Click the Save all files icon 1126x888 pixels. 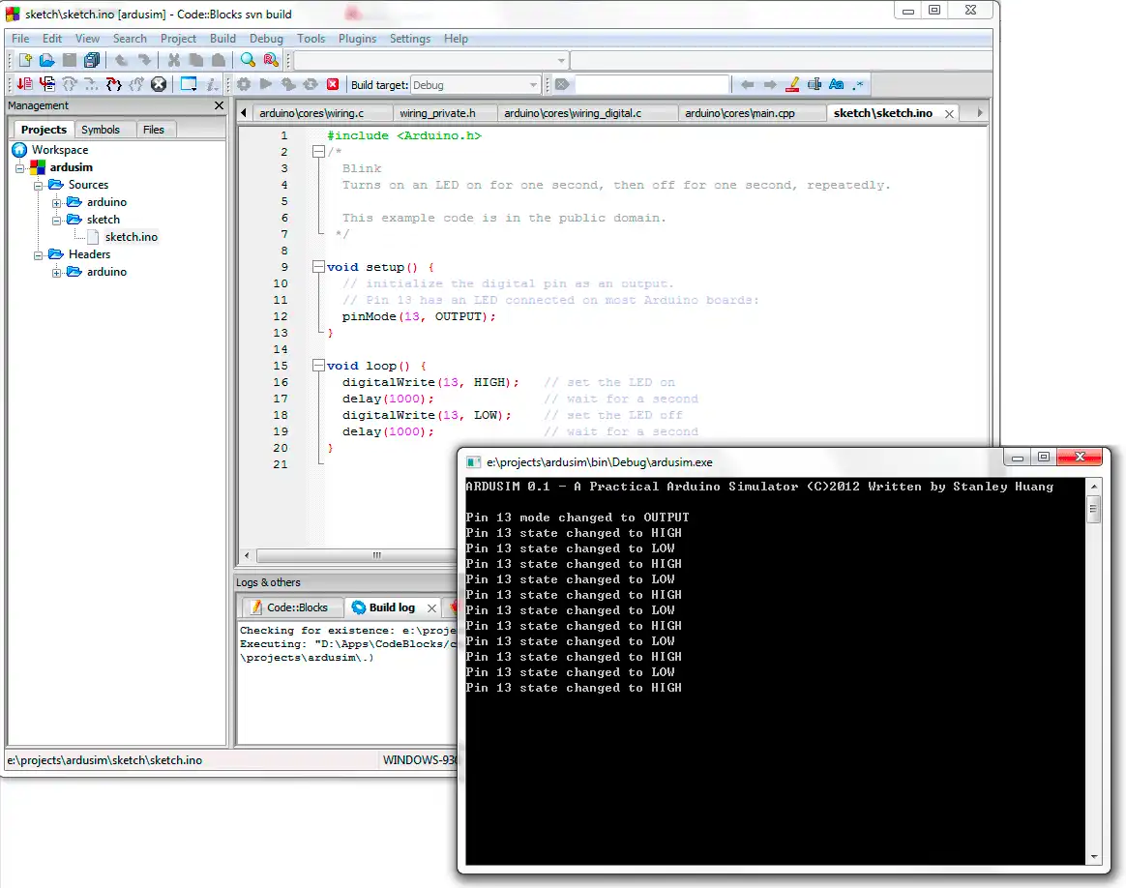(91, 60)
